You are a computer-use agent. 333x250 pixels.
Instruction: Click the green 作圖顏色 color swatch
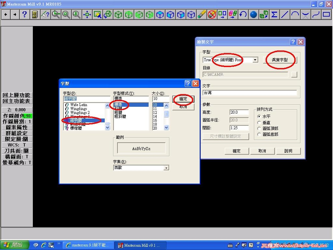(x=27, y=116)
